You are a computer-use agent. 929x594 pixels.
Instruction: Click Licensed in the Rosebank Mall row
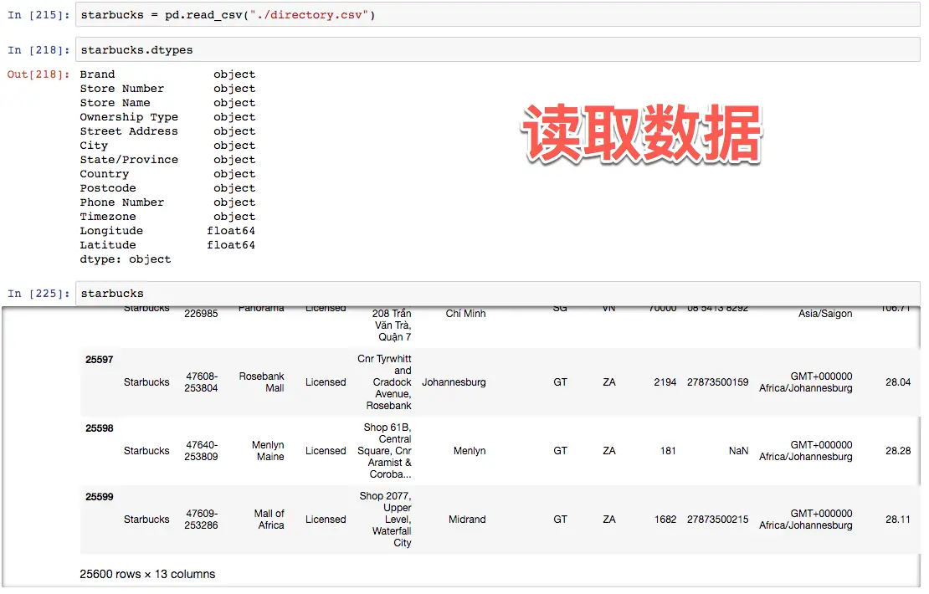[326, 382]
